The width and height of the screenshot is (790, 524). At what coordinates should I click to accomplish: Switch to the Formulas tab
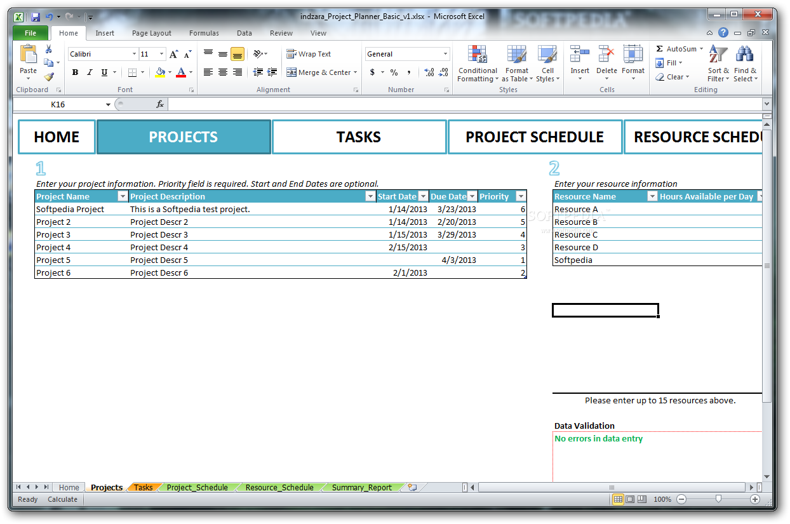(x=204, y=33)
